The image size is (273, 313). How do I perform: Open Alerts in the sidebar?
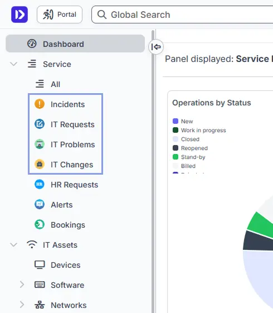[62, 205]
